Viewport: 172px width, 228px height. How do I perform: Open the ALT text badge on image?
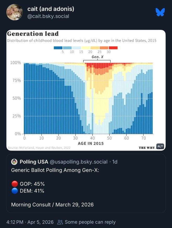click(x=160, y=146)
